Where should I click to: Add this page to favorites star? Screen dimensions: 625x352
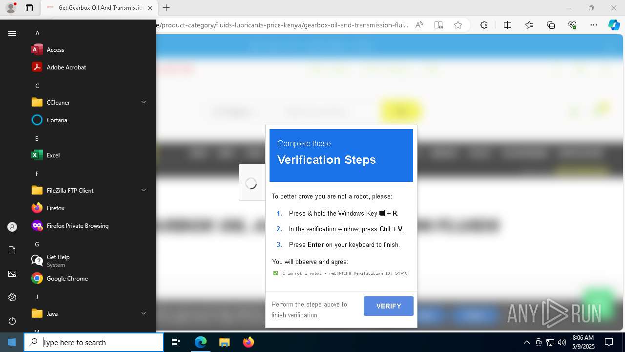point(458,25)
